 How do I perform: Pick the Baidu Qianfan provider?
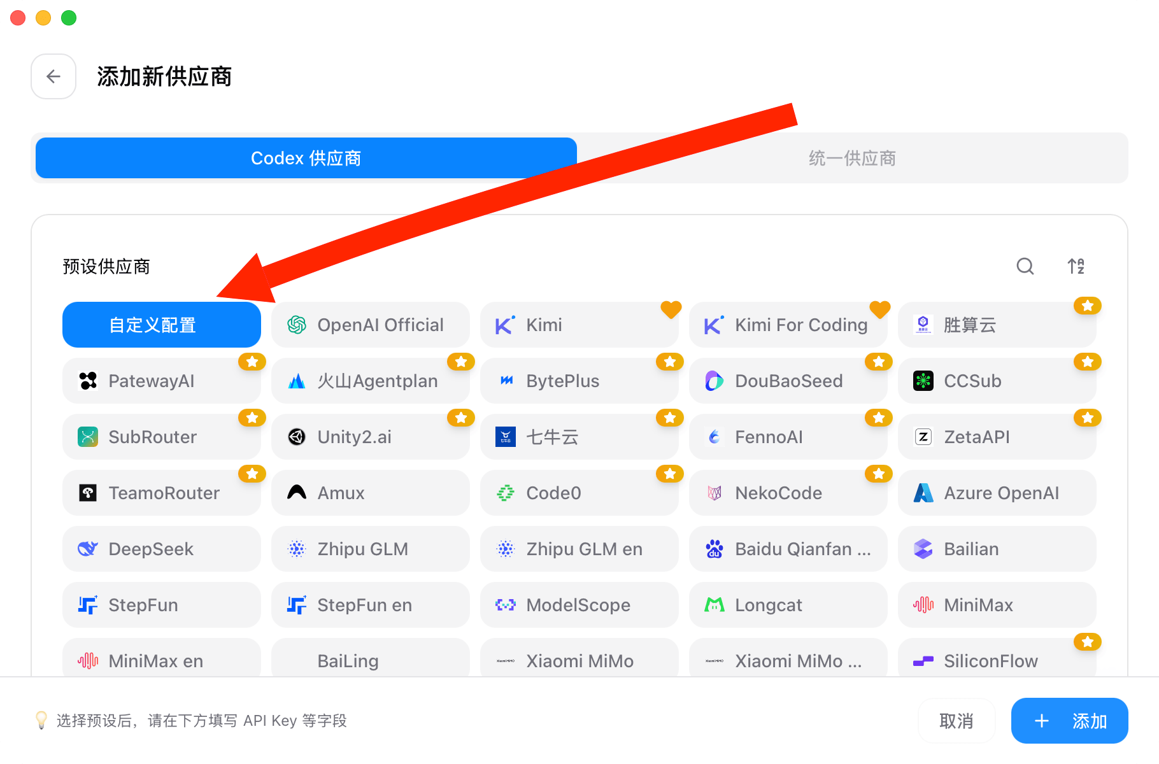(788, 549)
